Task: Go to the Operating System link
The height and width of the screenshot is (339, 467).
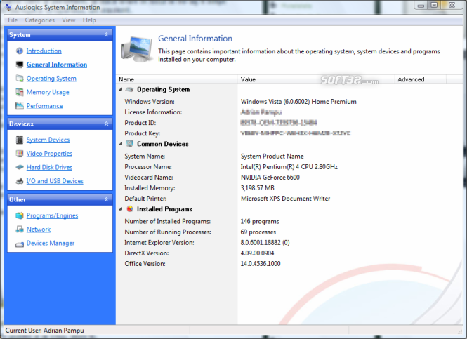Action: click(51, 79)
